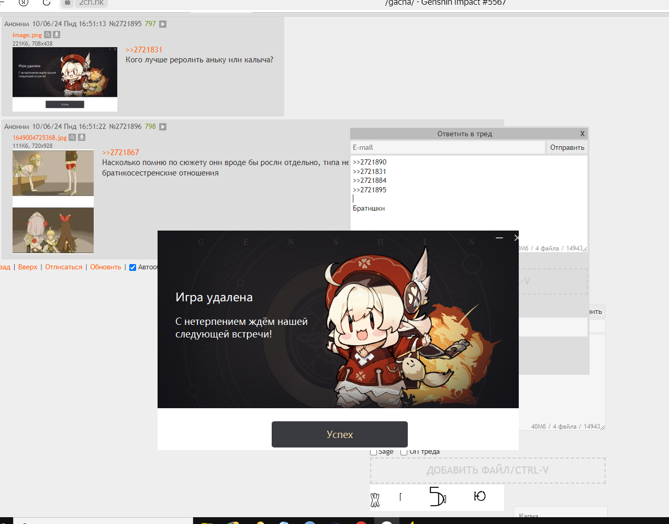The width and height of the screenshot is (669, 524).
Task: Click magnifier icon next to 1649004725368.jpg
Action: tap(73, 137)
